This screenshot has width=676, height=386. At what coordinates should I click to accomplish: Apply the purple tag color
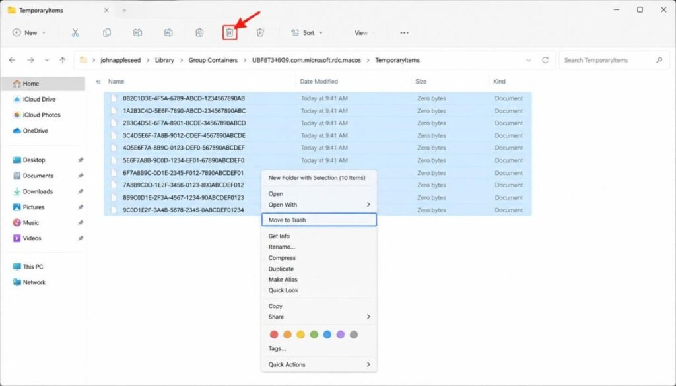pyautogui.click(x=341, y=335)
